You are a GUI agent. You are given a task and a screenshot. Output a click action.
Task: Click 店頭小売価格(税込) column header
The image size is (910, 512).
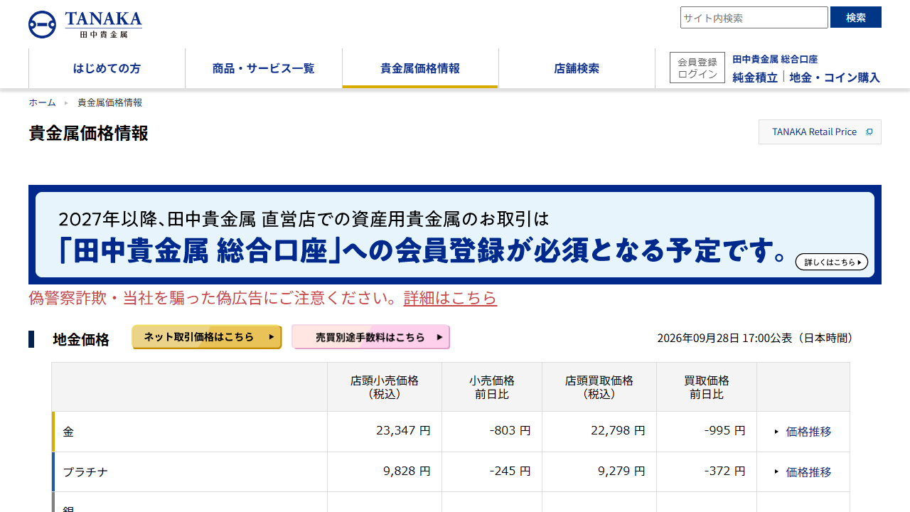[385, 387]
